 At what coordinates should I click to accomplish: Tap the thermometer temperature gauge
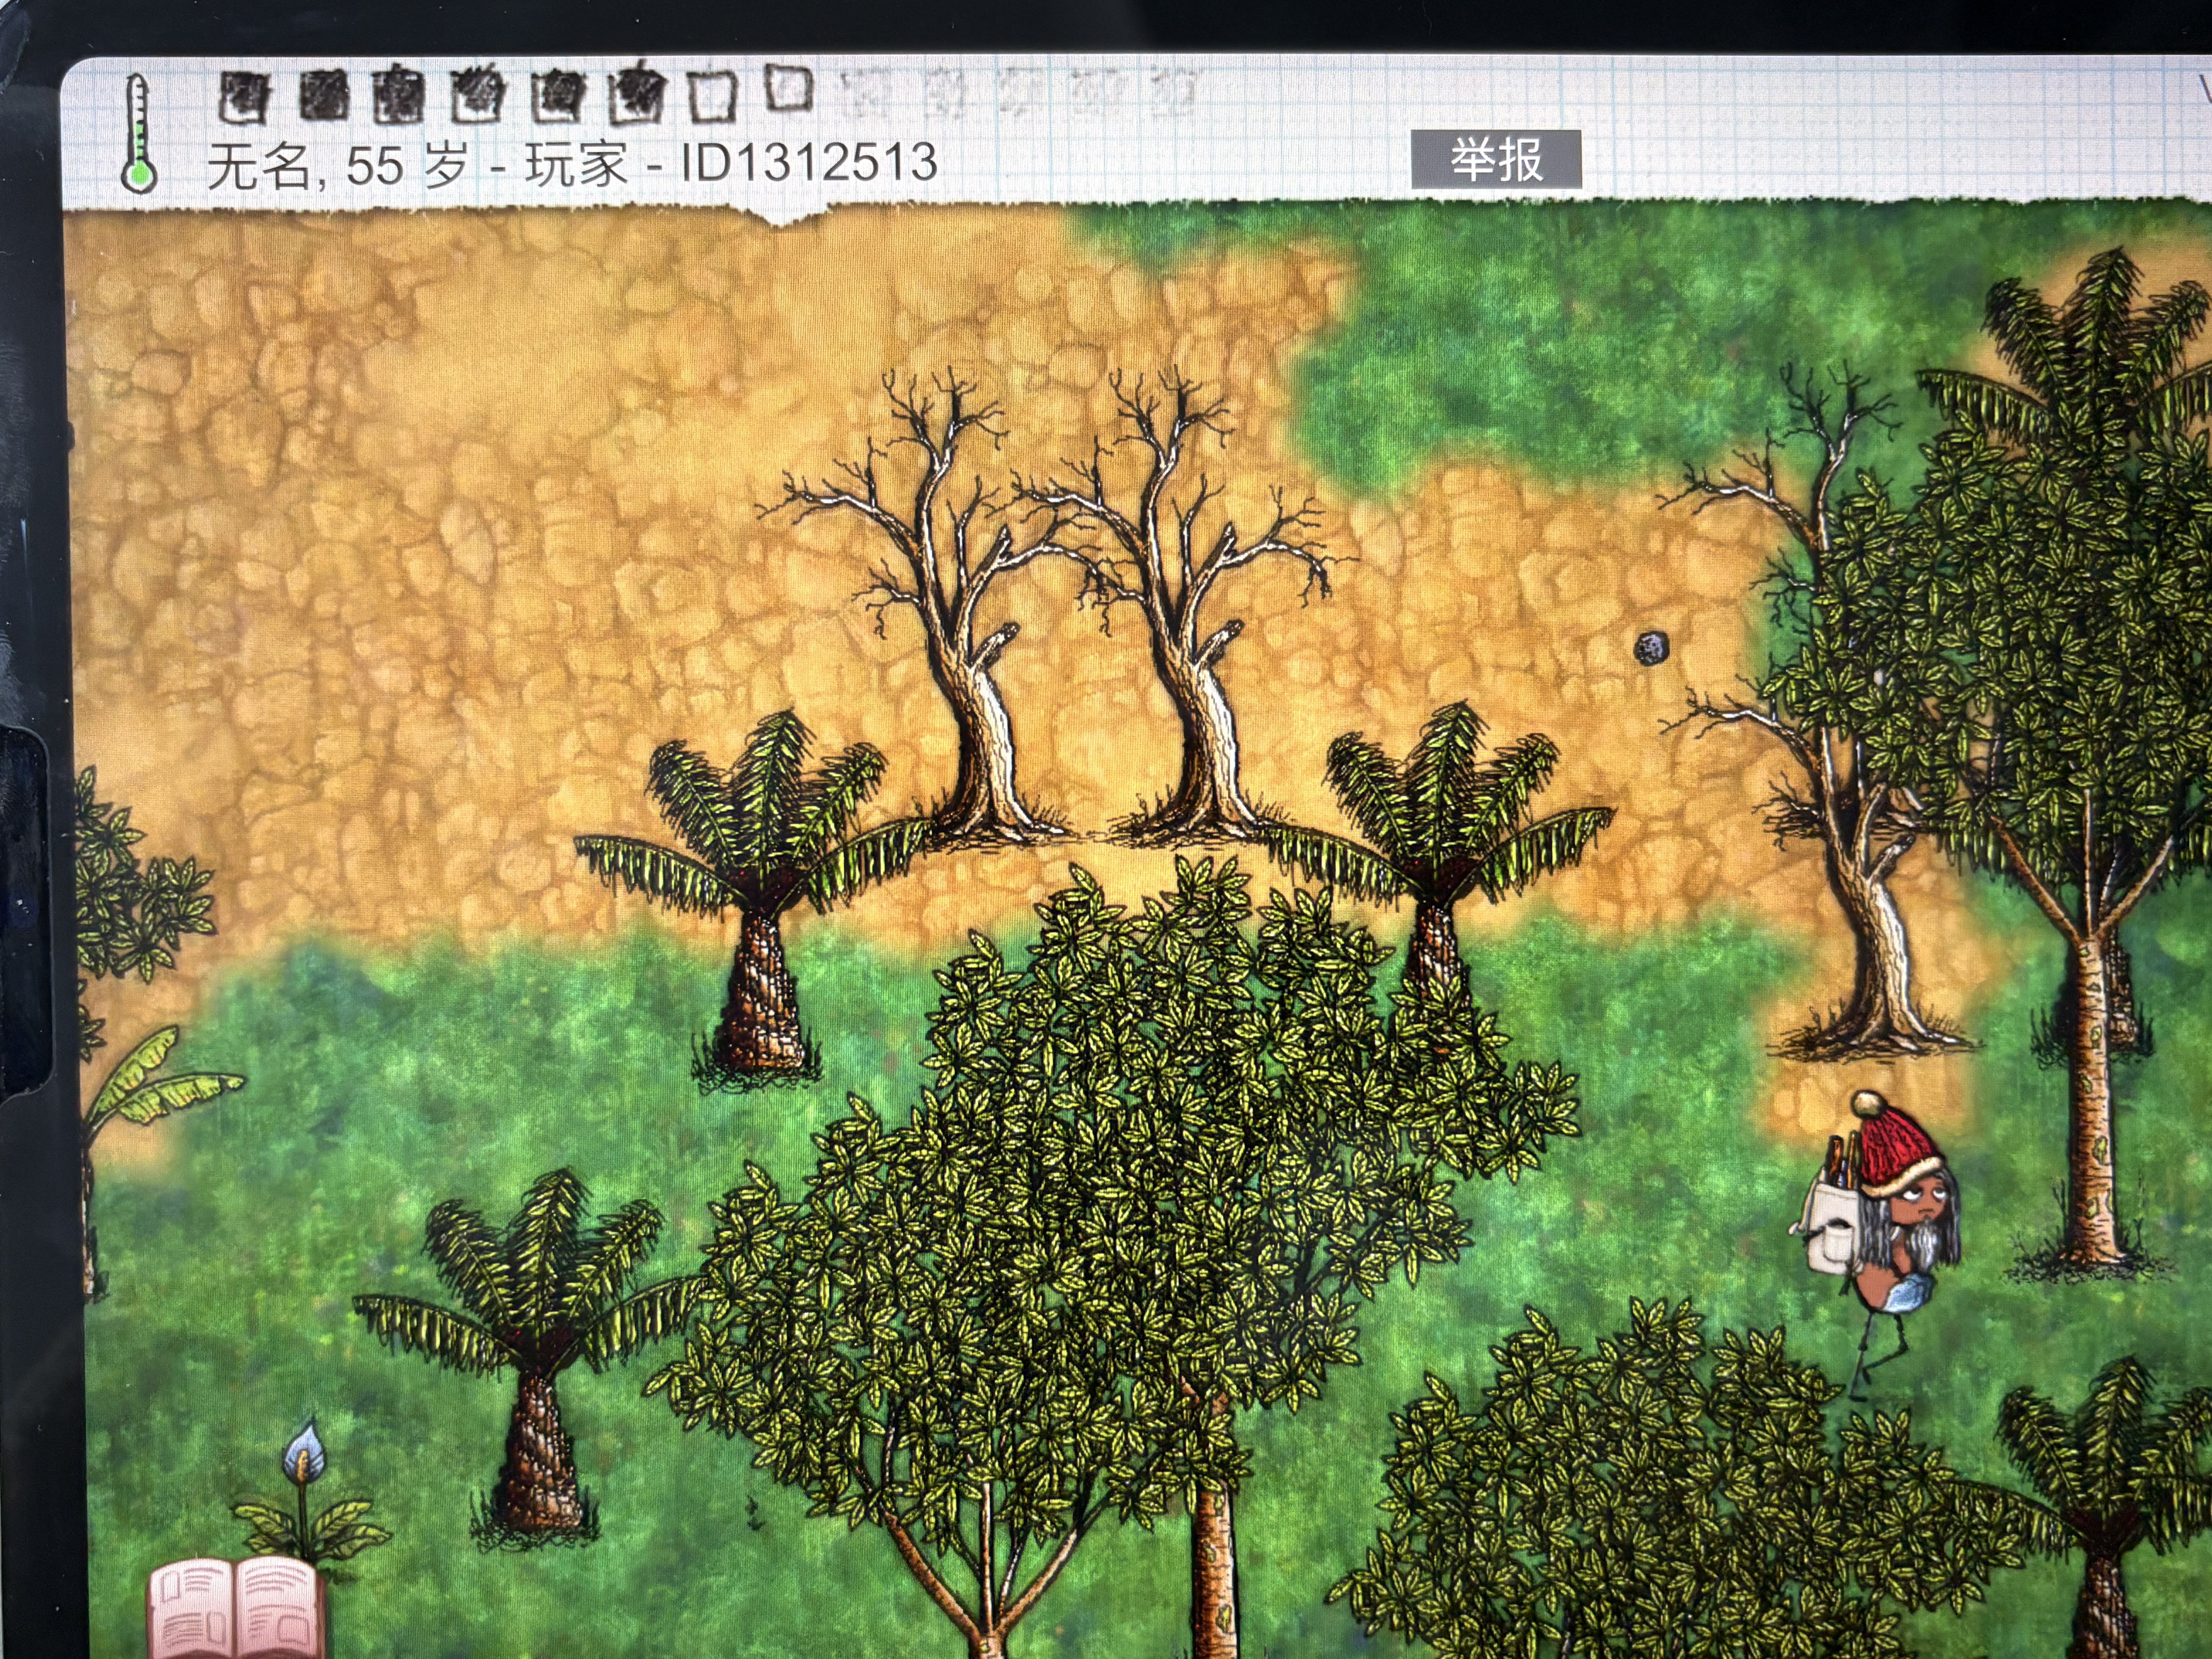click(x=139, y=134)
